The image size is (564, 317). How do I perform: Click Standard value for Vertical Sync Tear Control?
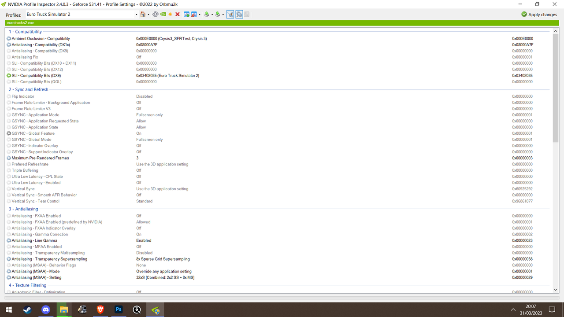pos(144,201)
